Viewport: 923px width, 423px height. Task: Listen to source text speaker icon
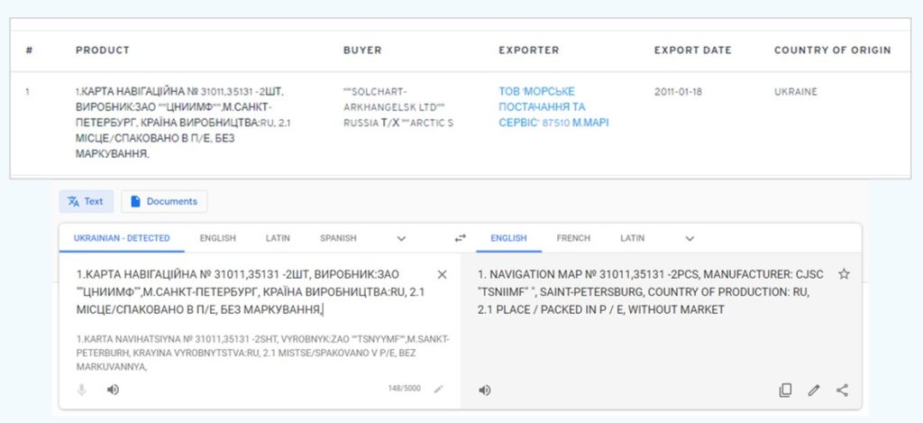(x=113, y=390)
